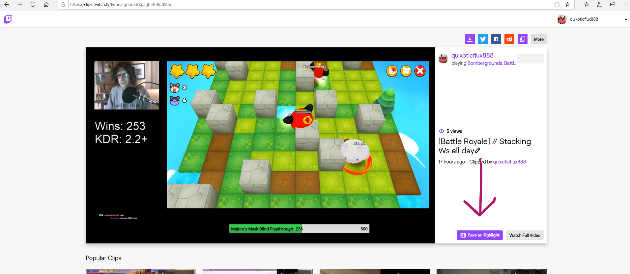Image resolution: width=630 pixels, height=274 pixels.
Task: Expand the quixoticflux888 account dropdown
Action: 626,19
